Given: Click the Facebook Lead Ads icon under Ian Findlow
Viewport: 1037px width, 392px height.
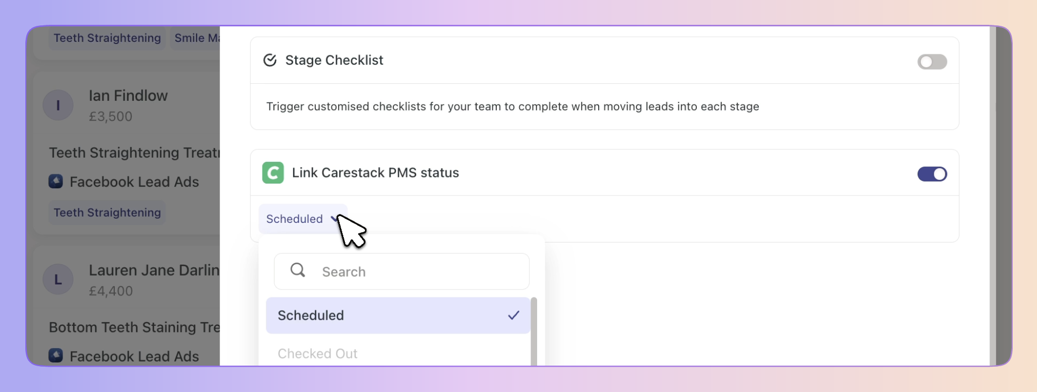Looking at the screenshot, I should pos(56,182).
